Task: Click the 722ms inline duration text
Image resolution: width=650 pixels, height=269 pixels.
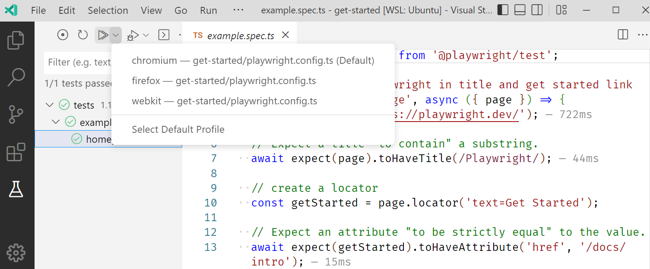Action: pyautogui.click(x=575, y=115)
